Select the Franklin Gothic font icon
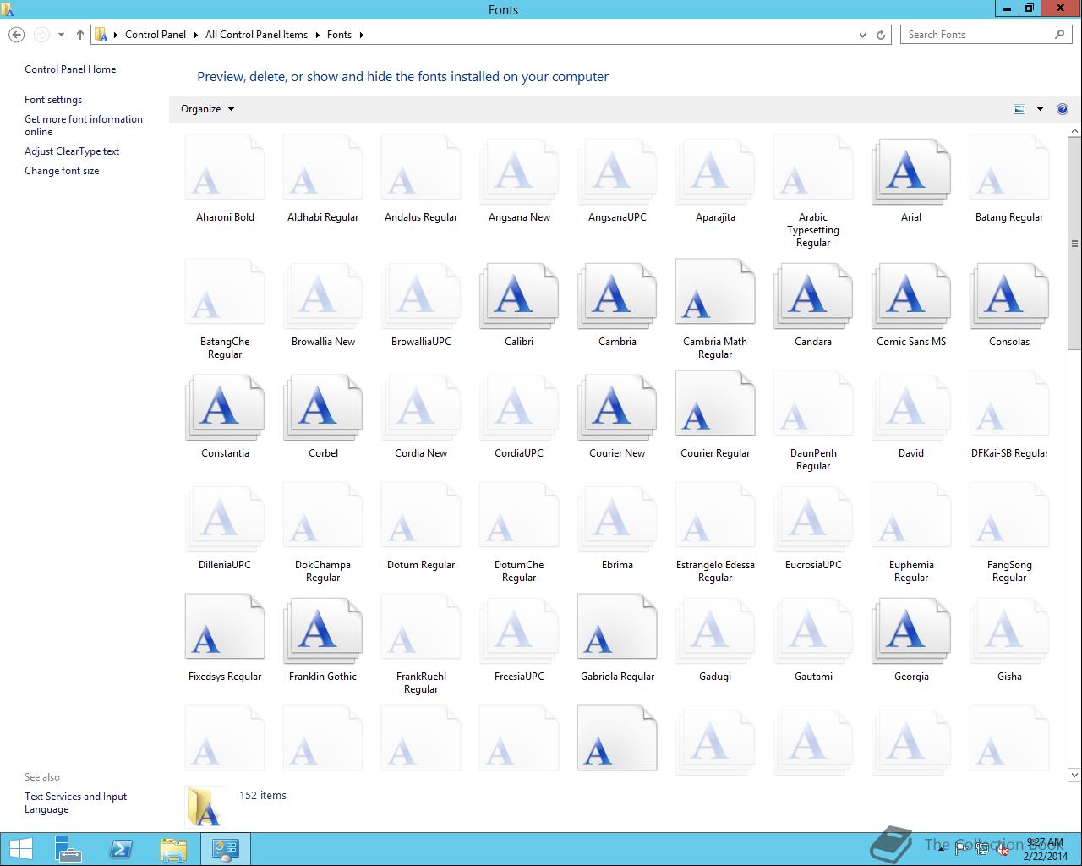The width and height of the screenshot is (1082, 866). click(323, 631)
